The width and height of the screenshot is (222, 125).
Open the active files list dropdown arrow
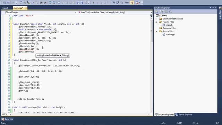[x=151, y=8]
